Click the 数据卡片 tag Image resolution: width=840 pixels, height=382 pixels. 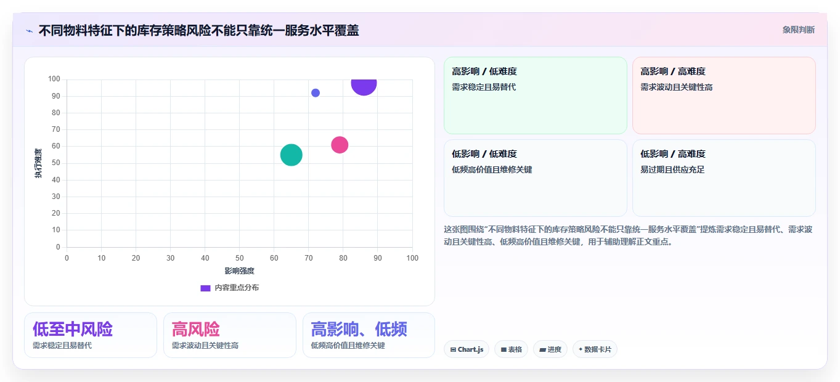pos(595,349)
